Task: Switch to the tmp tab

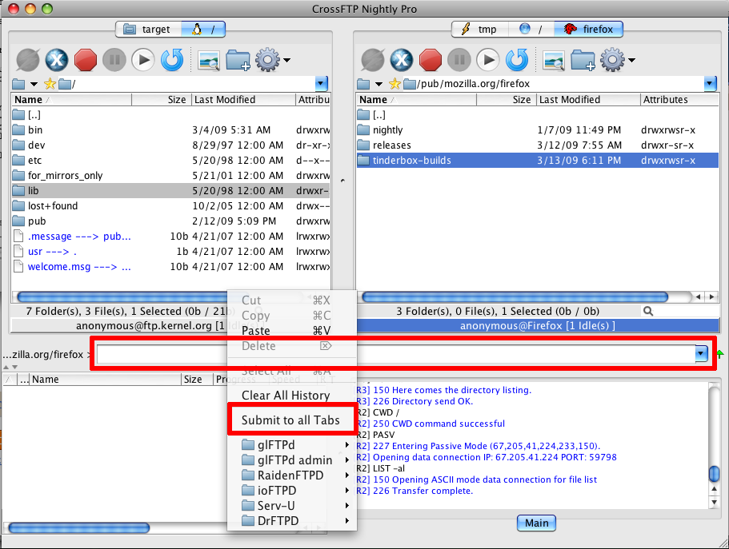Action: click(x=479, y=30)
